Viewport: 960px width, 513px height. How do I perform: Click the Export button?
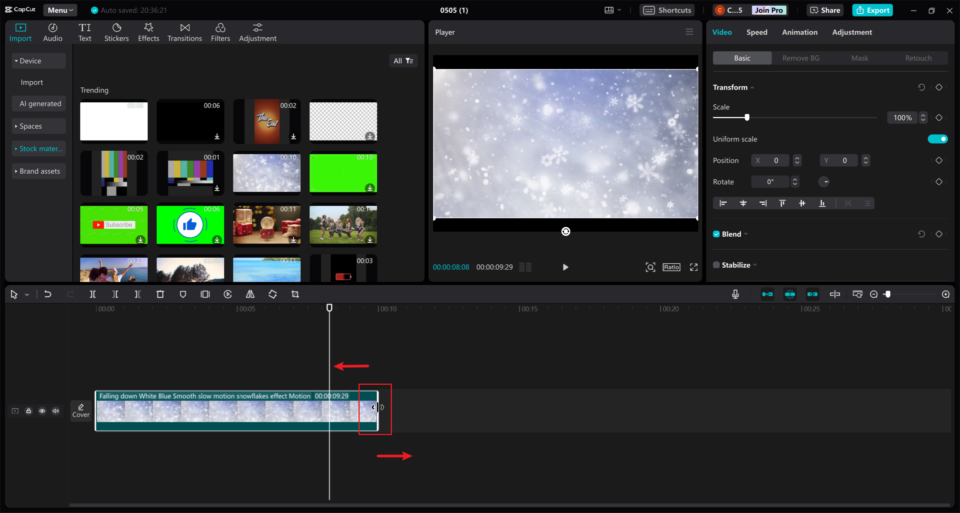pos(873,10)
